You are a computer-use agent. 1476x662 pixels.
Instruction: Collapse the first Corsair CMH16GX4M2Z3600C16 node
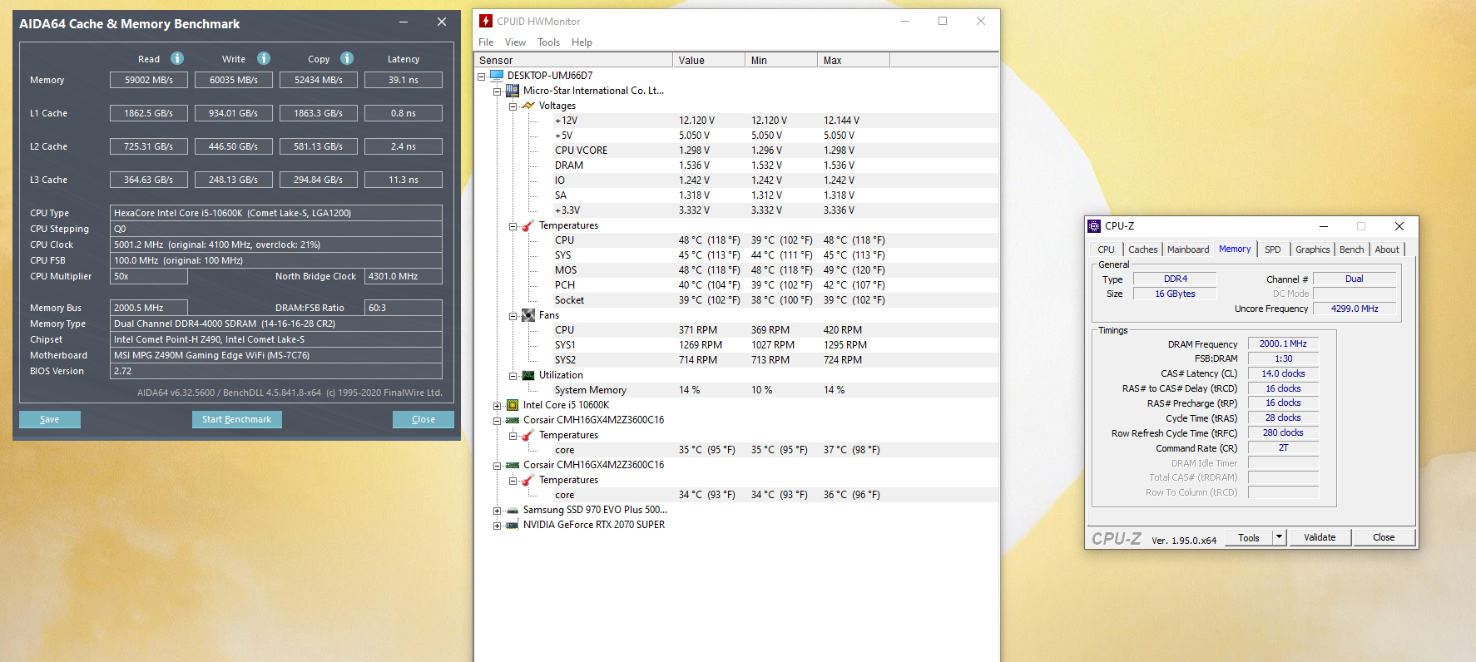tap(497, 420)
